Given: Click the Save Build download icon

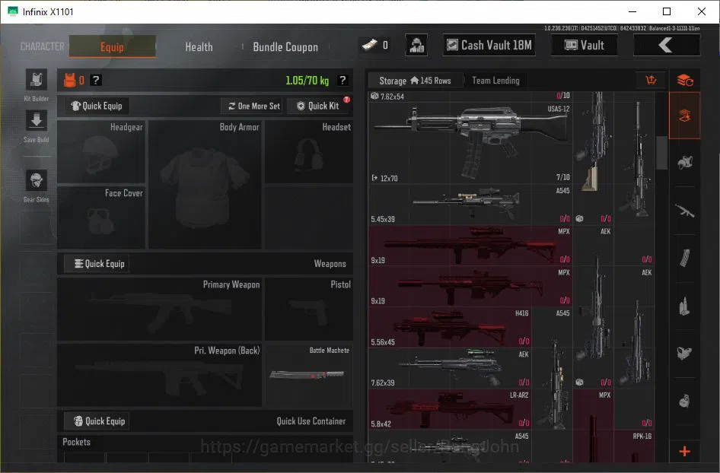Looking at the screenshot, I should pos(37,121).
